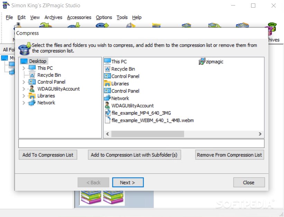The image size is (284, 217).
Task: Select WDAGUtilityAccount icon in file list
Action: click(x=107, y=105)
